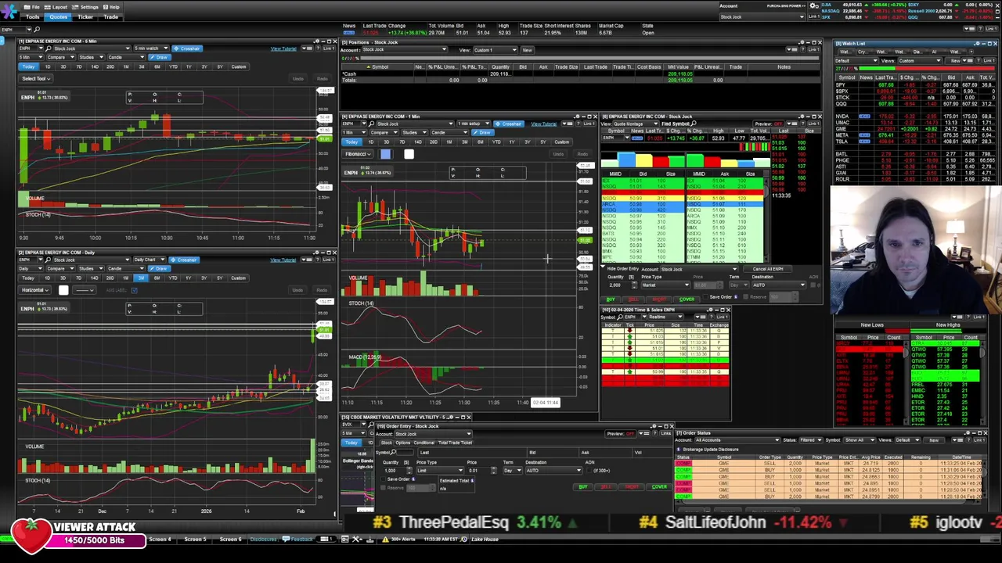Open the Total Trade Ticket tab
Image resolution: width=1002 pixels, height=563 pixels.
(455, 443)
